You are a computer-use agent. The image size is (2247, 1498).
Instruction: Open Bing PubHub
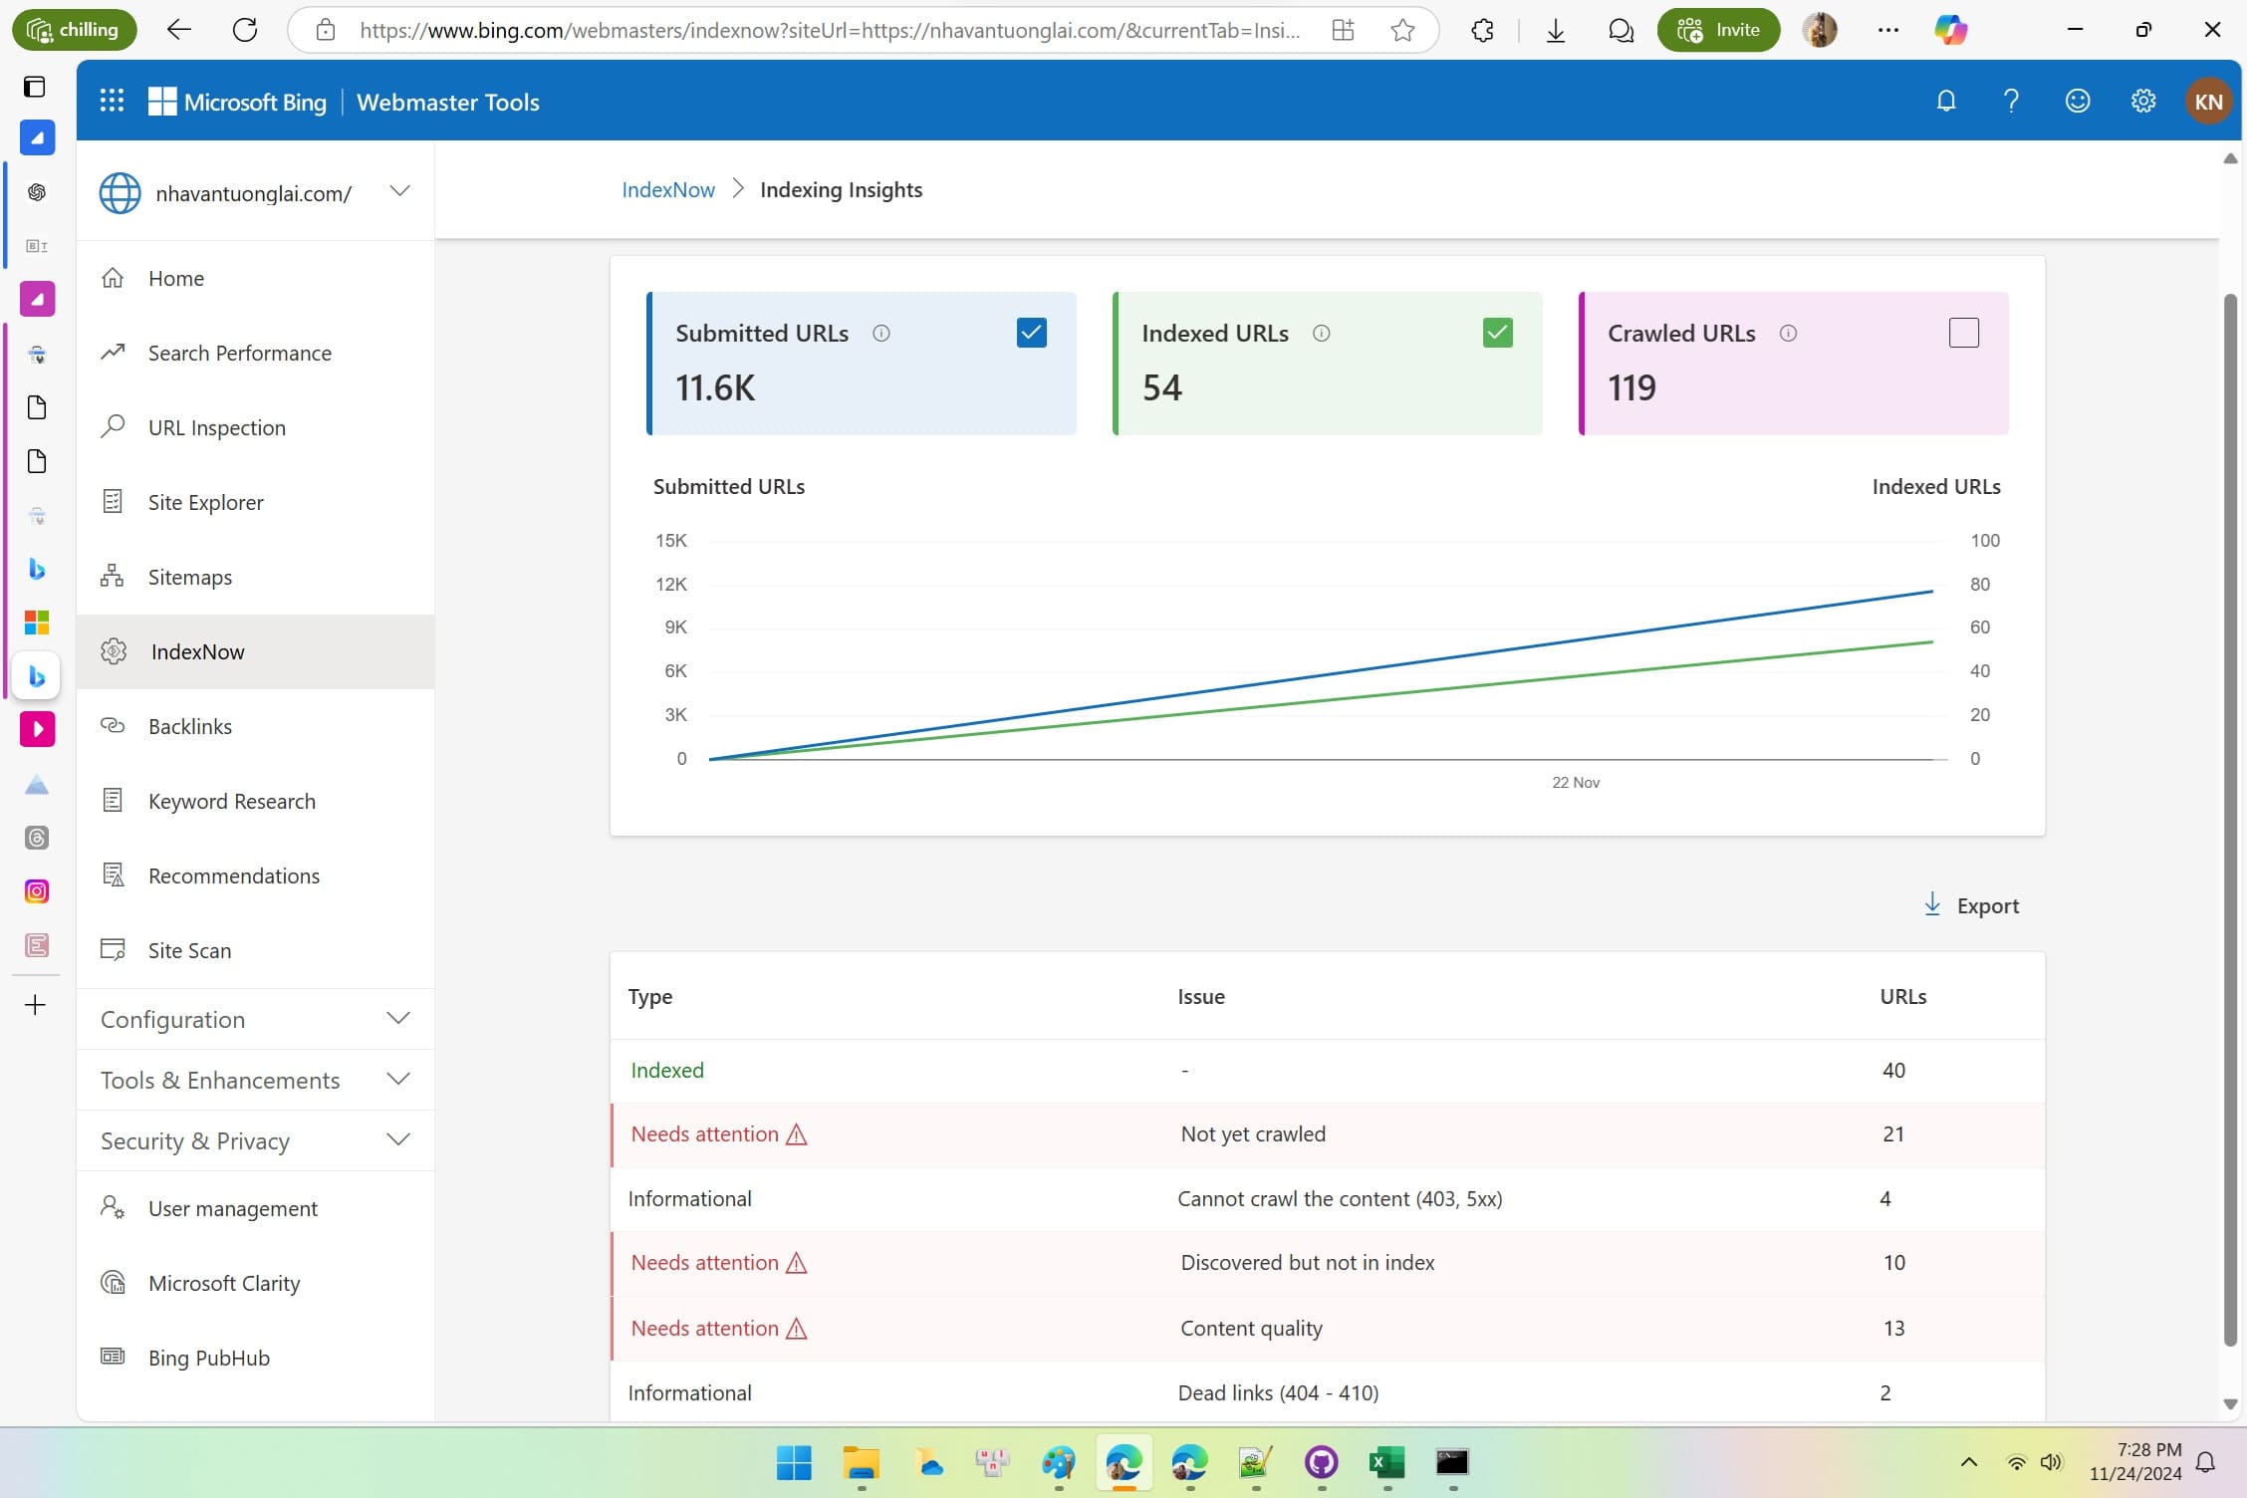tap(255, 1358)
